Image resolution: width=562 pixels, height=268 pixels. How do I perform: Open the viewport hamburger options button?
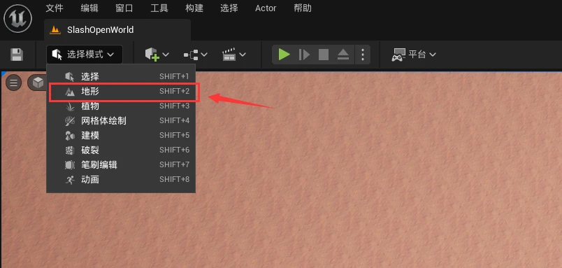[13, 83]
